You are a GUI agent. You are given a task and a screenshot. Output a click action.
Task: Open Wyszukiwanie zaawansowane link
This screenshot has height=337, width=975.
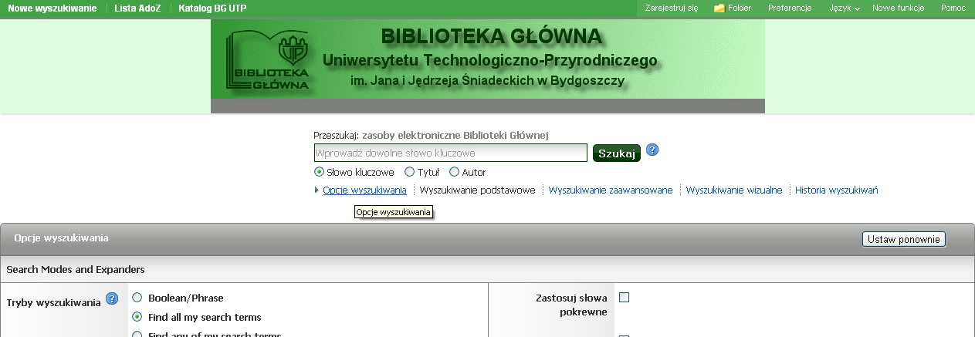coord(611,190)
